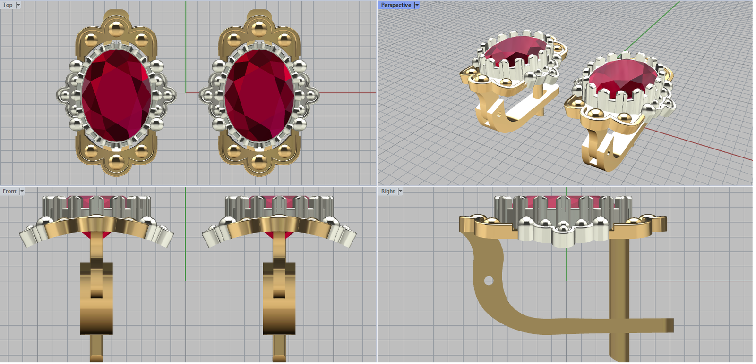The width and height of the screenshot is (756, 364).
Task: Click the Perspective viewport title label
Action: pyautogui.click(x=396, y=5)
